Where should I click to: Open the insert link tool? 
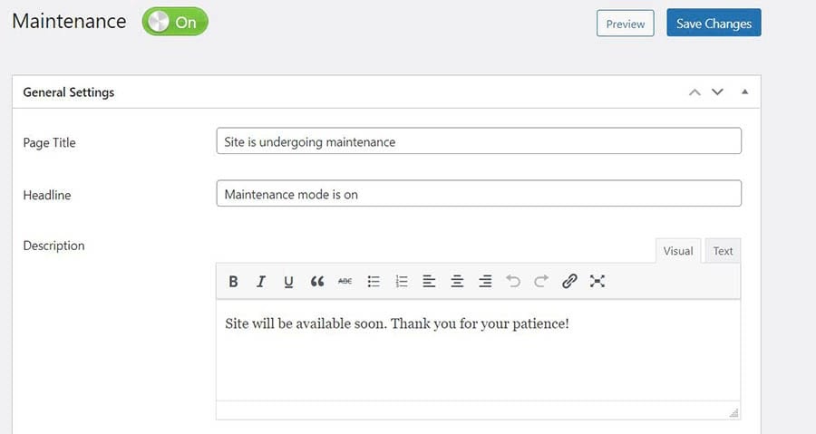(x=569, y=282)
